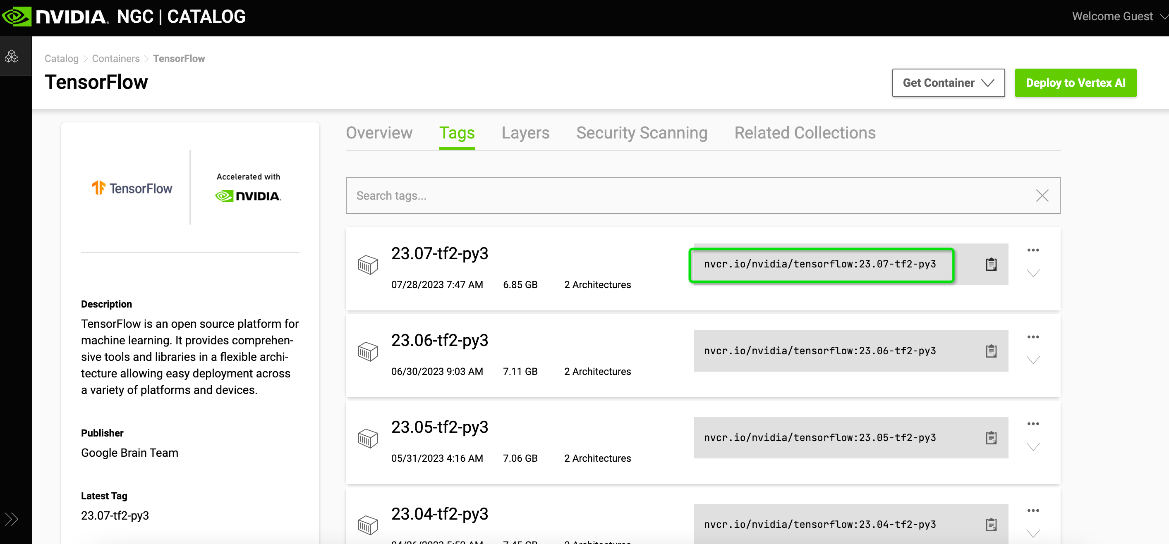
Task: Select the Tags tab
Action: (x=457, y=133)
